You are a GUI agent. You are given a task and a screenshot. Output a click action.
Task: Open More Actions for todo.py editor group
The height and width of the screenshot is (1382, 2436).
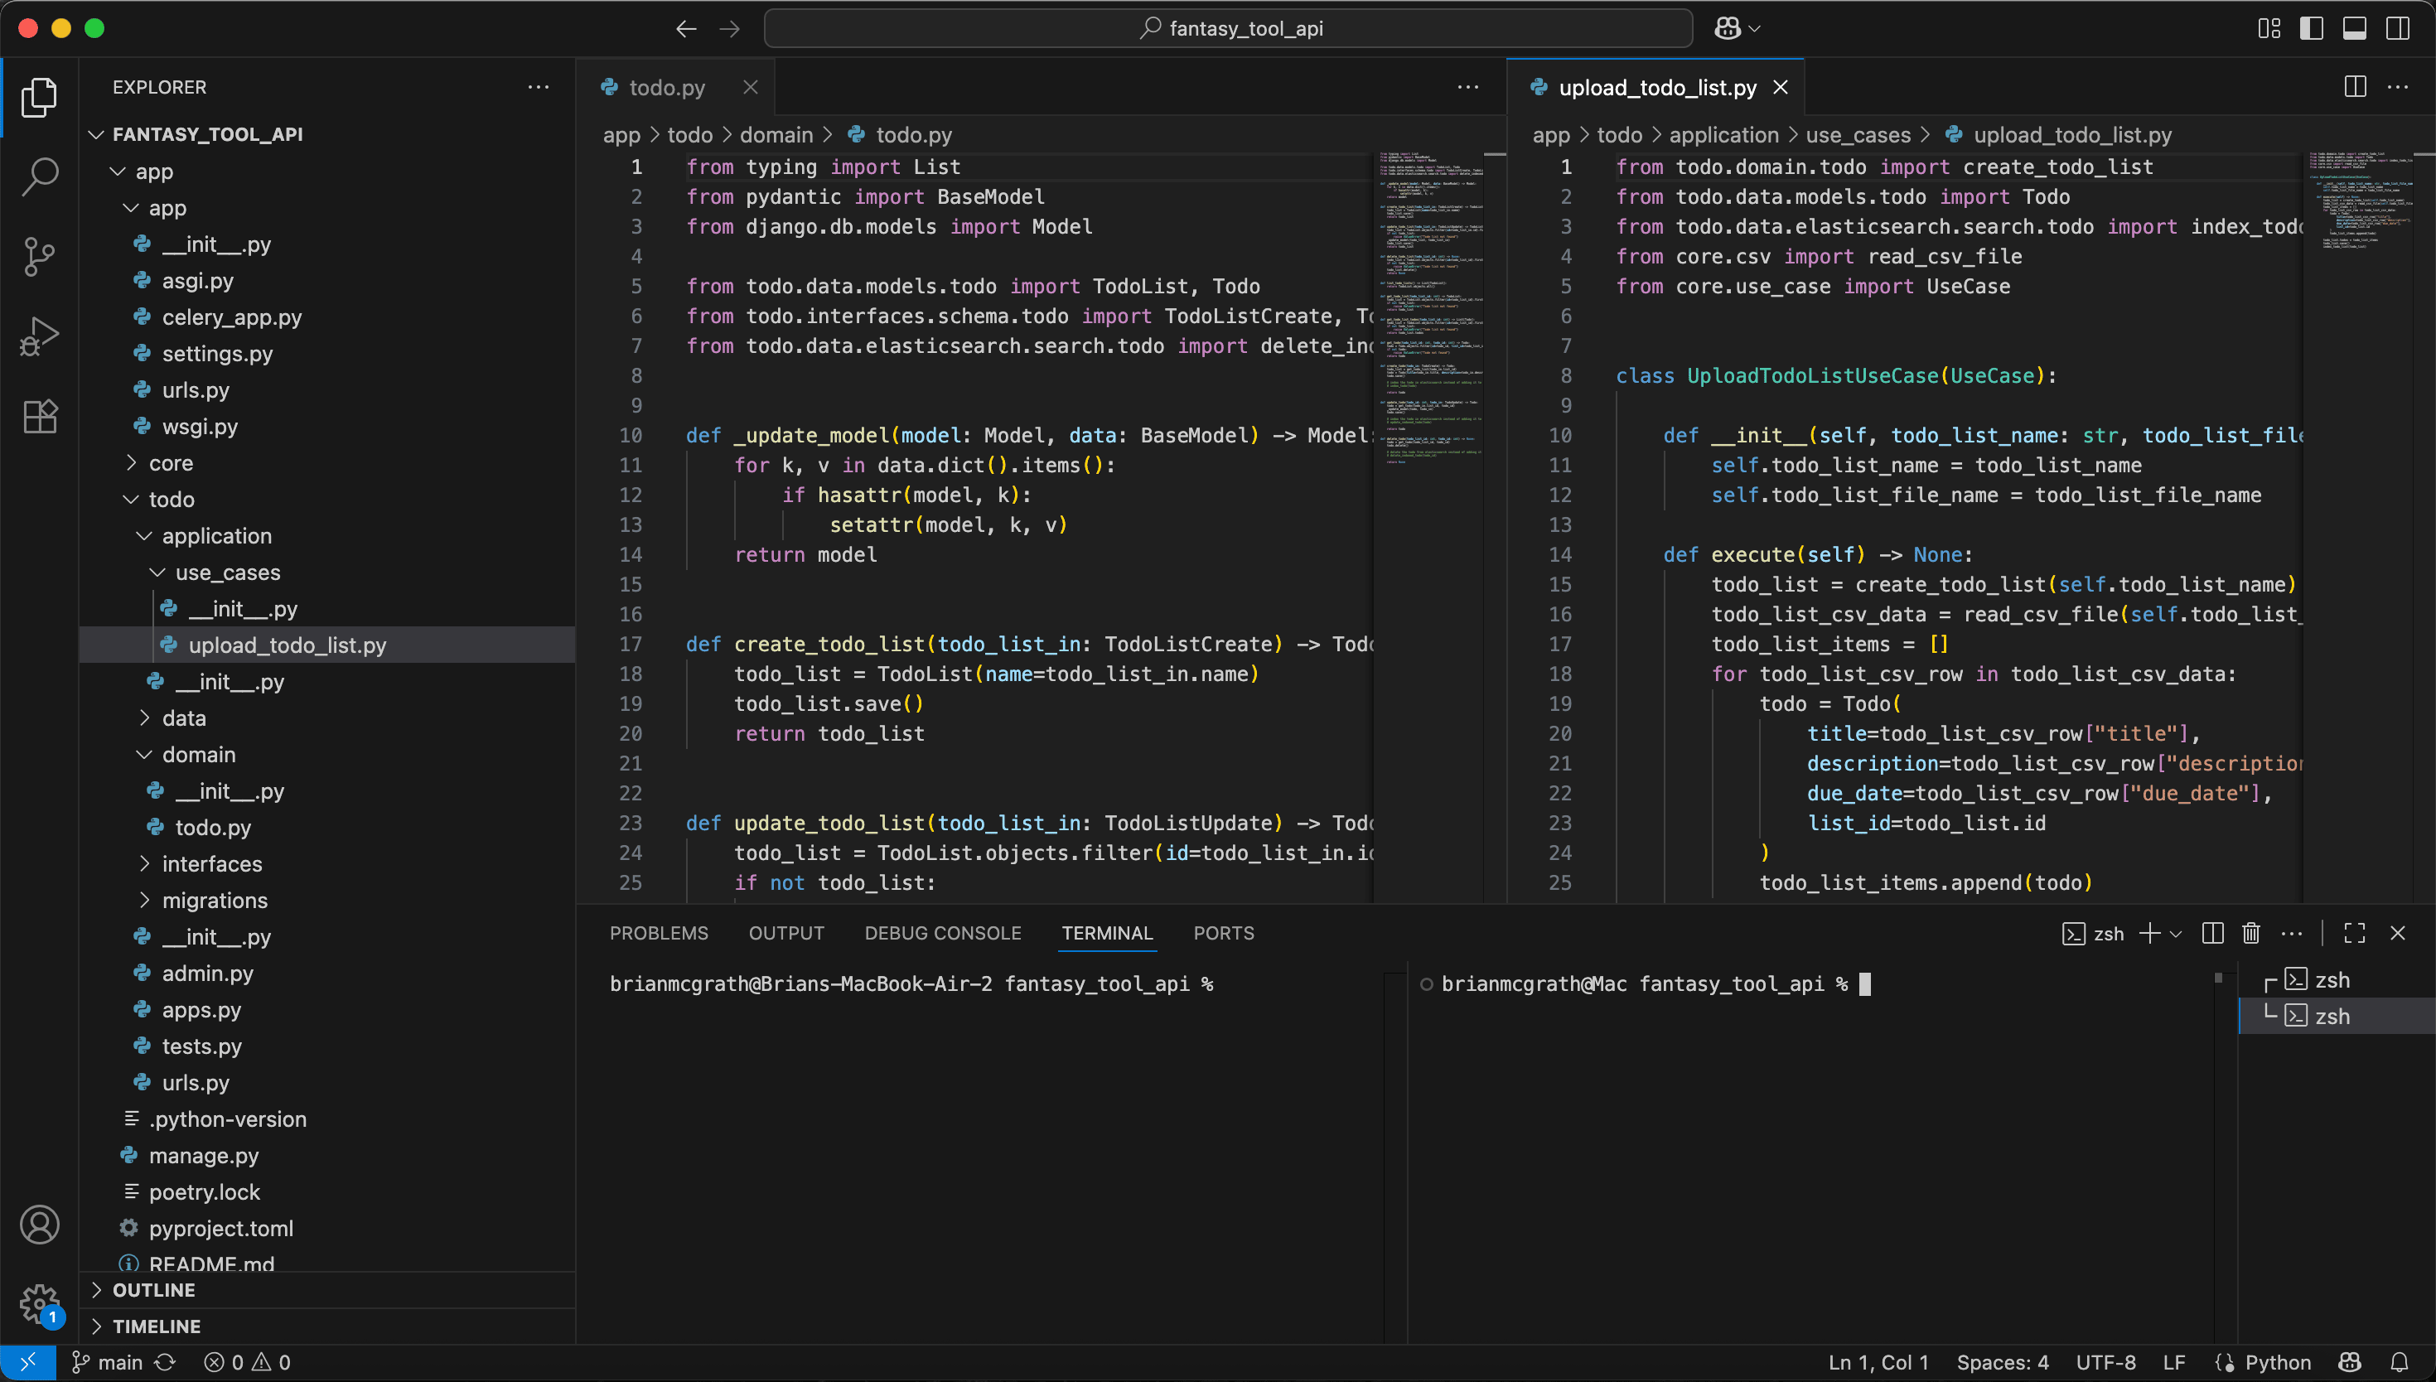tap(1468, 87)
